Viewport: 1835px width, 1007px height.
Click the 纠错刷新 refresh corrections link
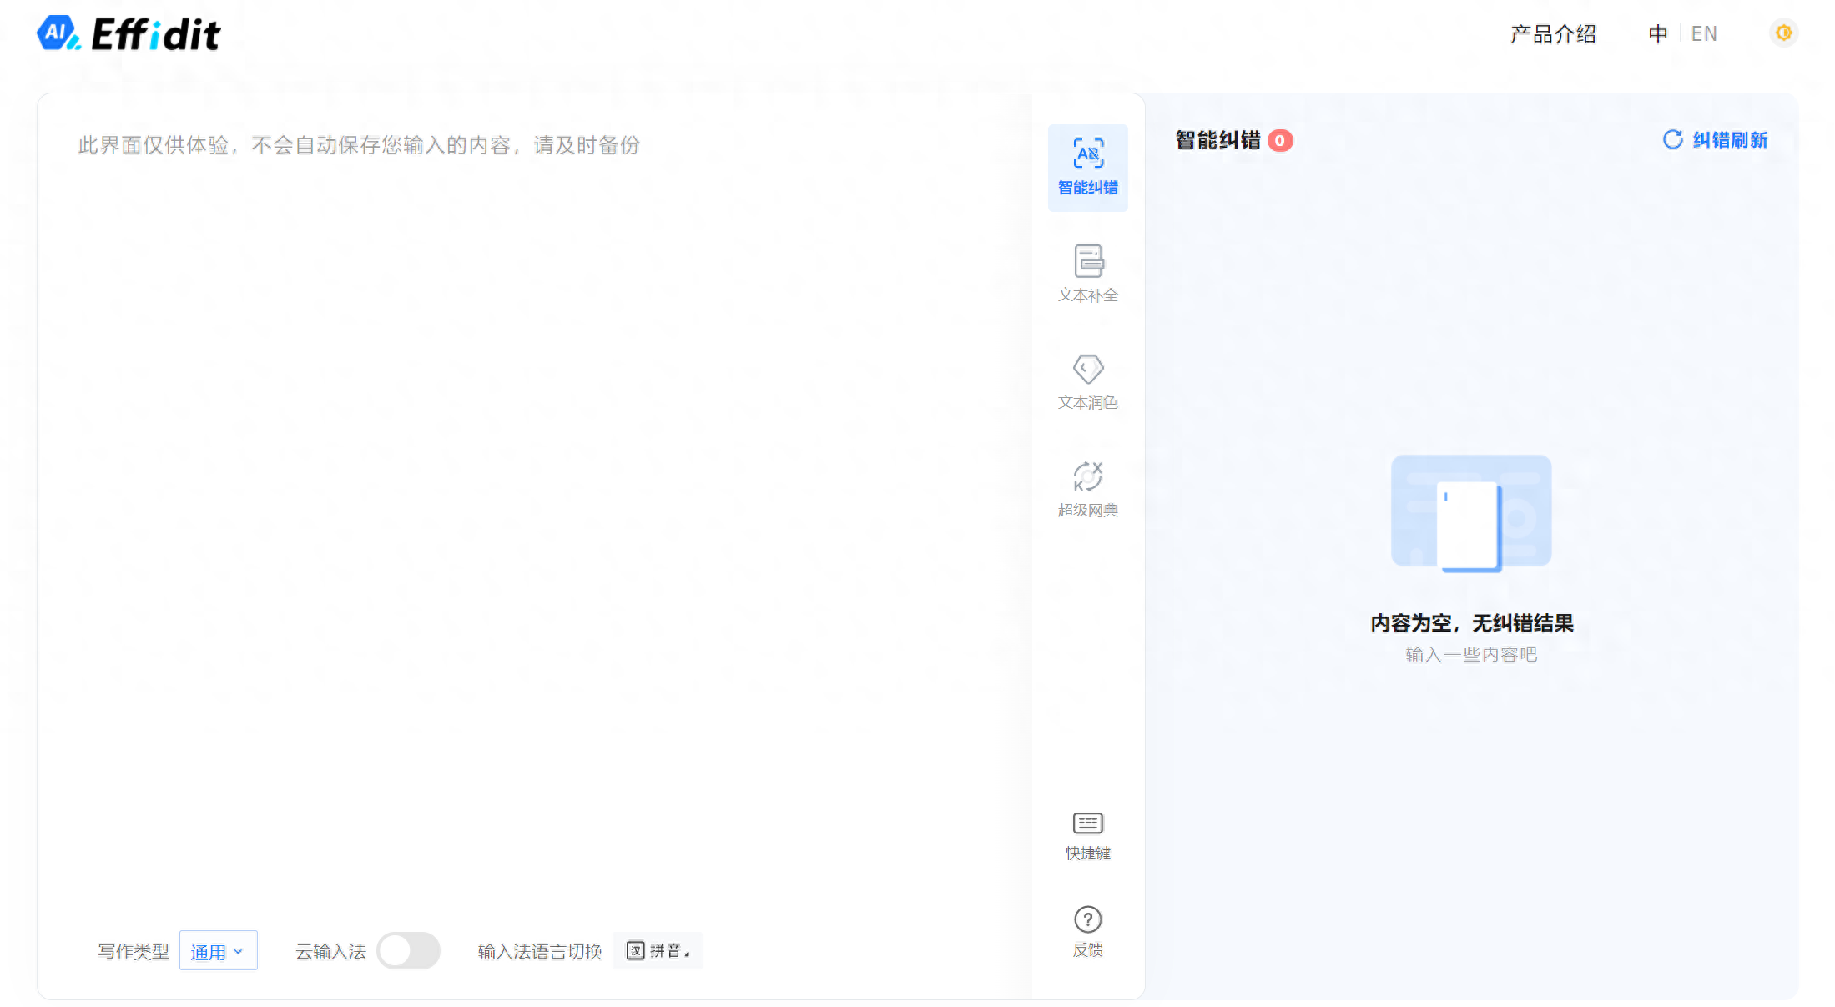click(x=1730, y=140)
